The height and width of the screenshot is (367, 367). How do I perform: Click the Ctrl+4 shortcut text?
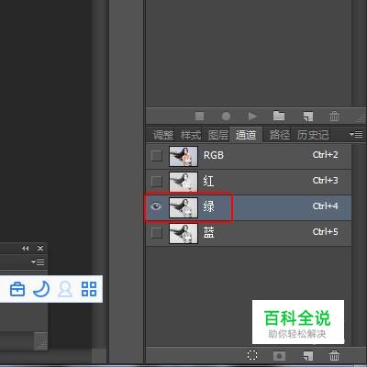[325, 206]
